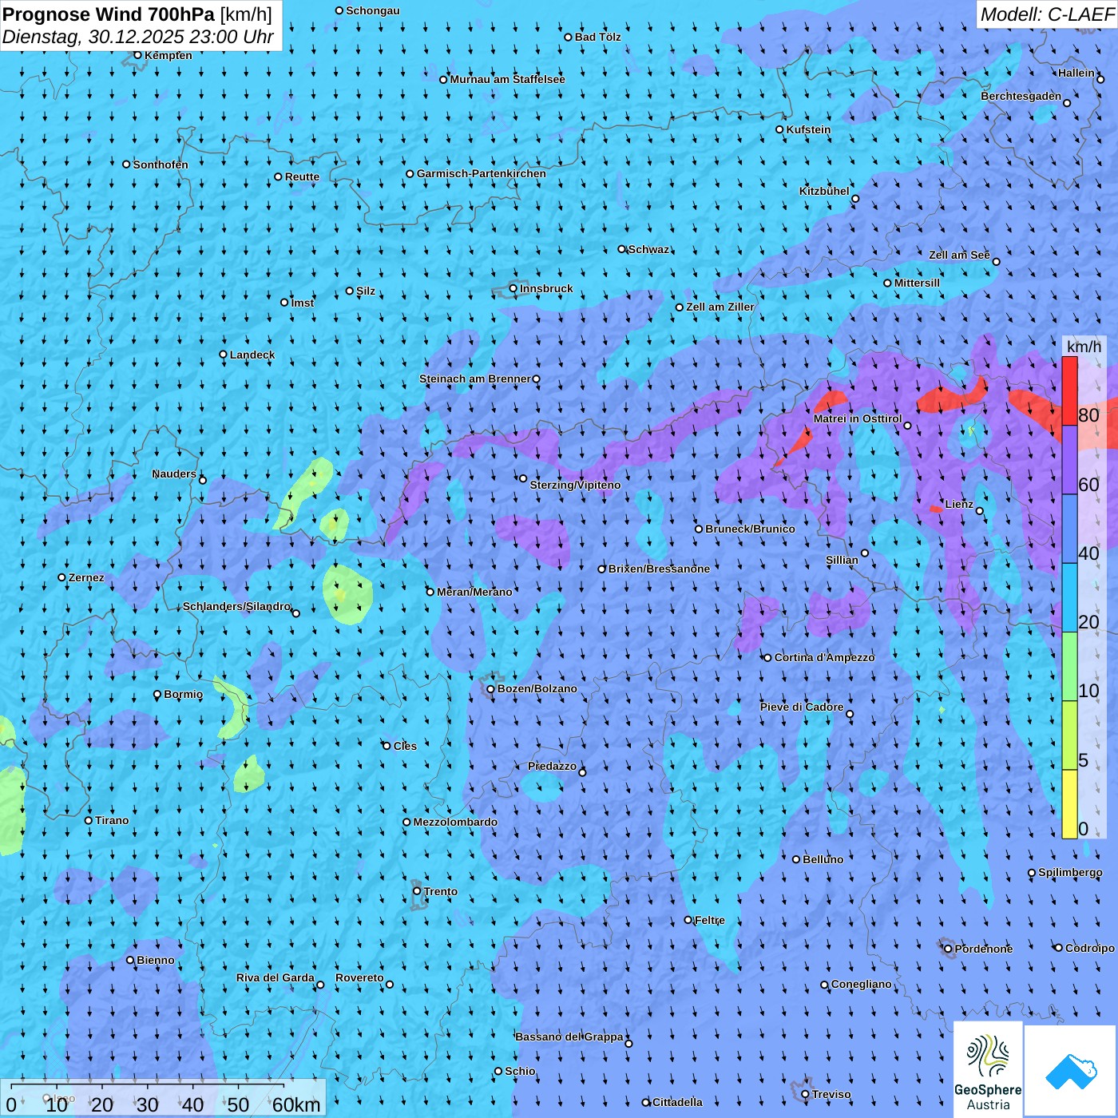Screen dimensions: 1118x1118
Task: Click the Treviso city marker
Action: [x=806, y=1094]
